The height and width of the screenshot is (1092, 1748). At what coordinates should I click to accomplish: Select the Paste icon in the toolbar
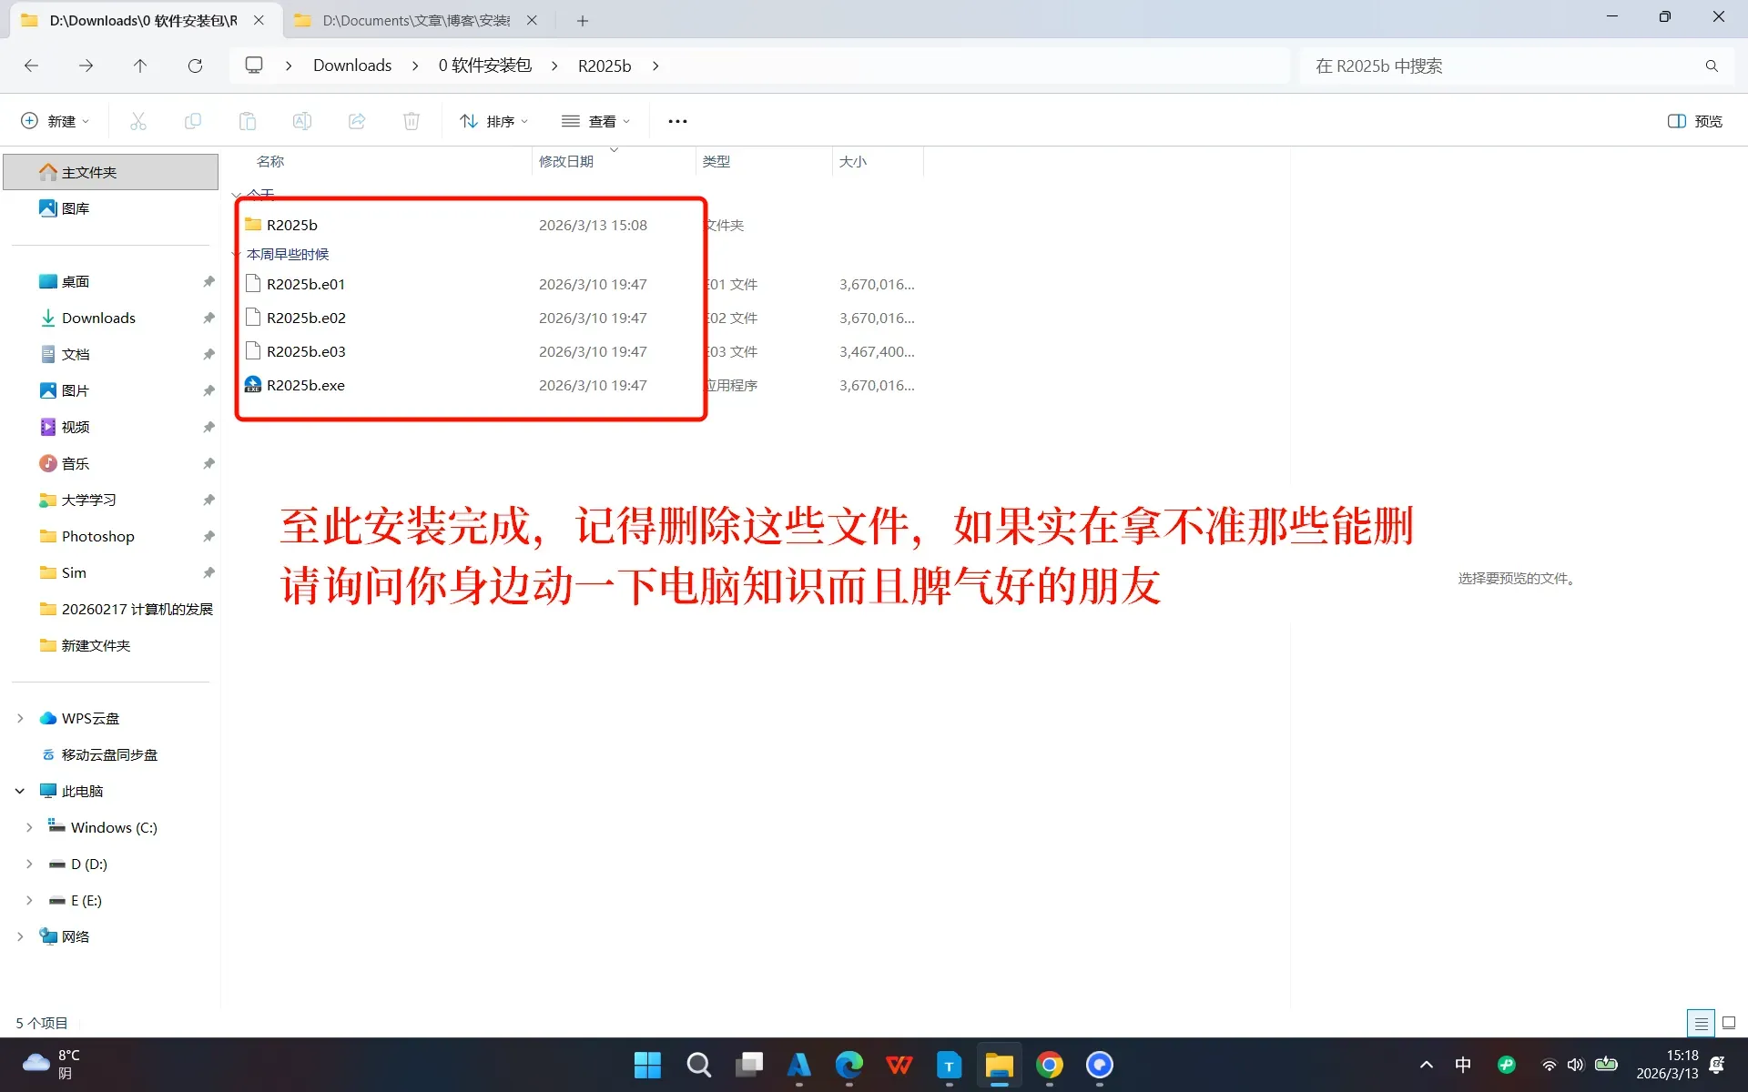247,120
